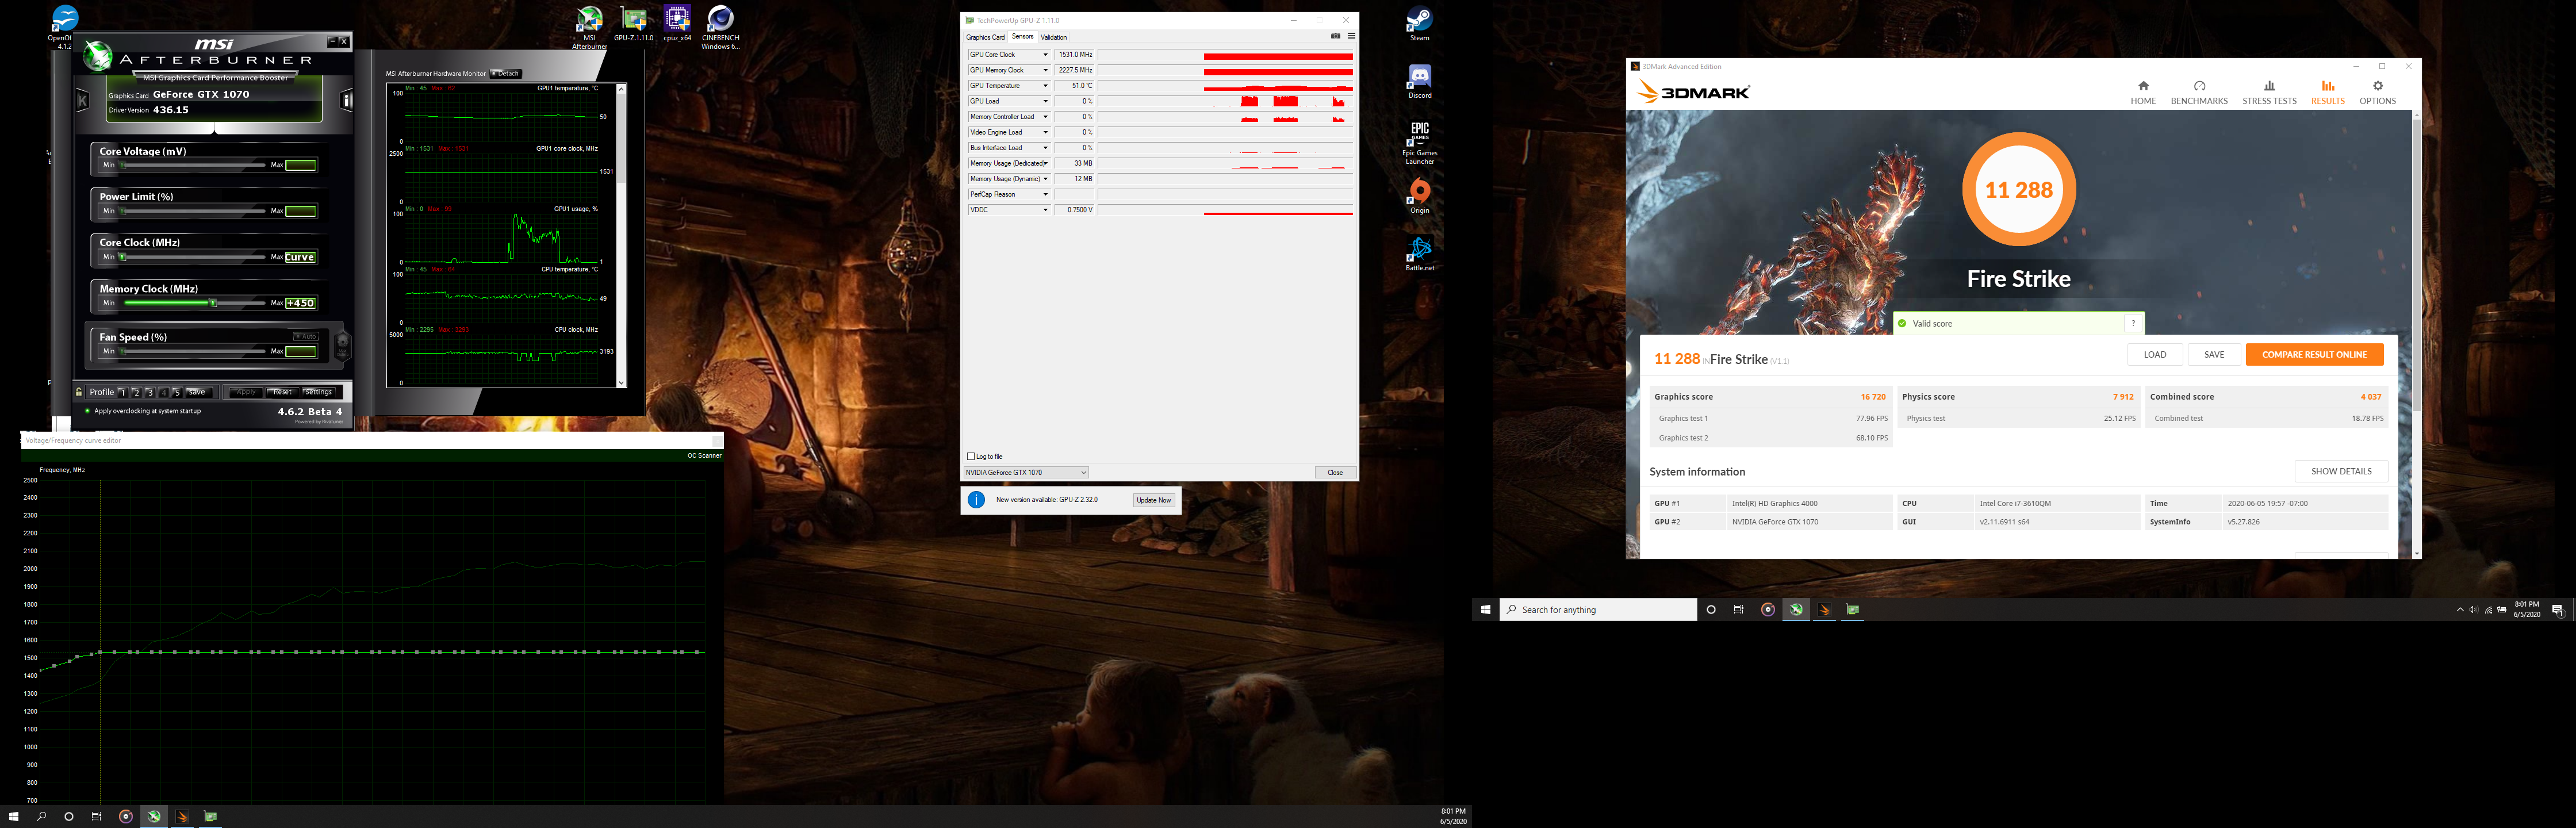The width and height of the screenshot is (2576, 828).
Task: Open NVIDIA GeForce GTX 1070 device selector
Action: 1025,472
